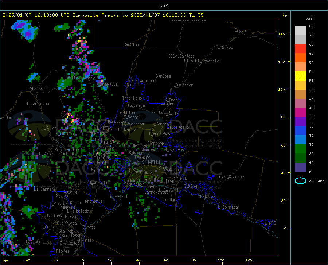This screenshot has height=265, width=328.
Task: Click the Zapata map label
Action: pos(89,227)
